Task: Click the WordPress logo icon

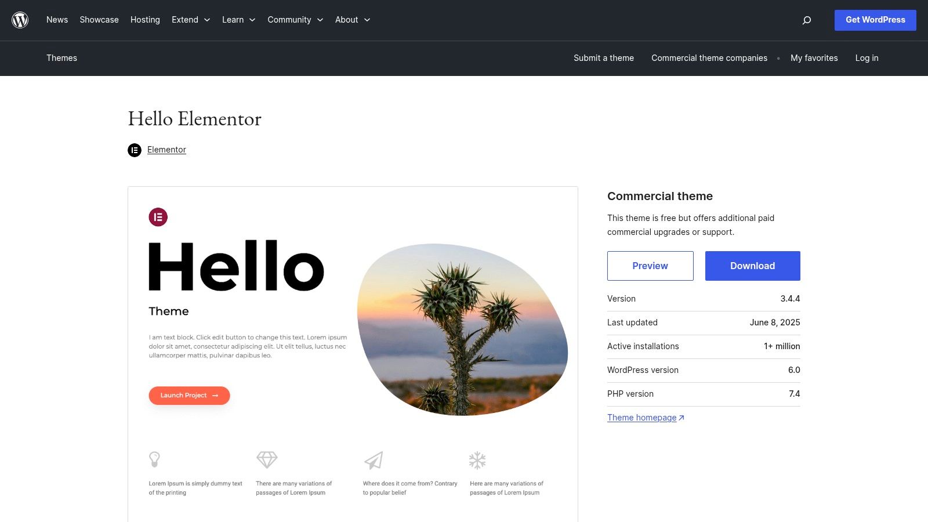Action: coord(20,20)
